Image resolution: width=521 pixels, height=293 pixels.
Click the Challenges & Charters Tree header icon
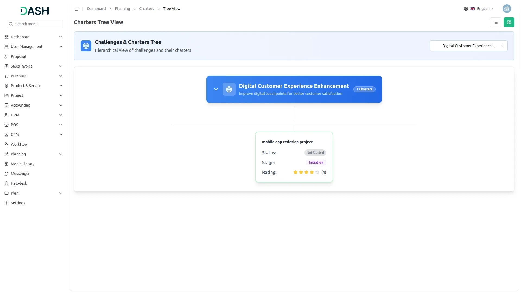[x=86, y=46]
